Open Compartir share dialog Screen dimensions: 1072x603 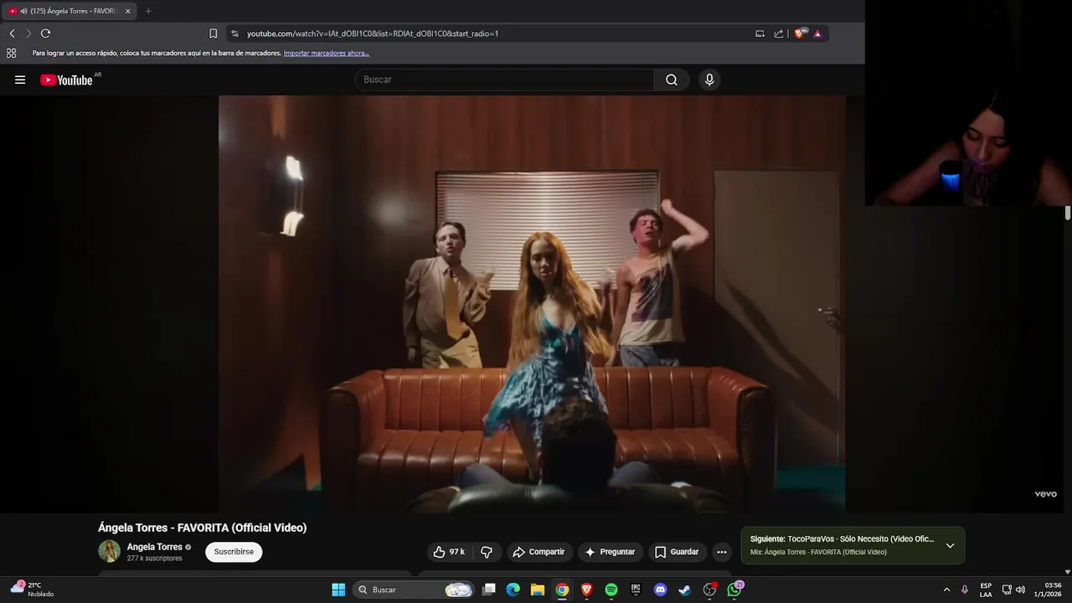539,552
